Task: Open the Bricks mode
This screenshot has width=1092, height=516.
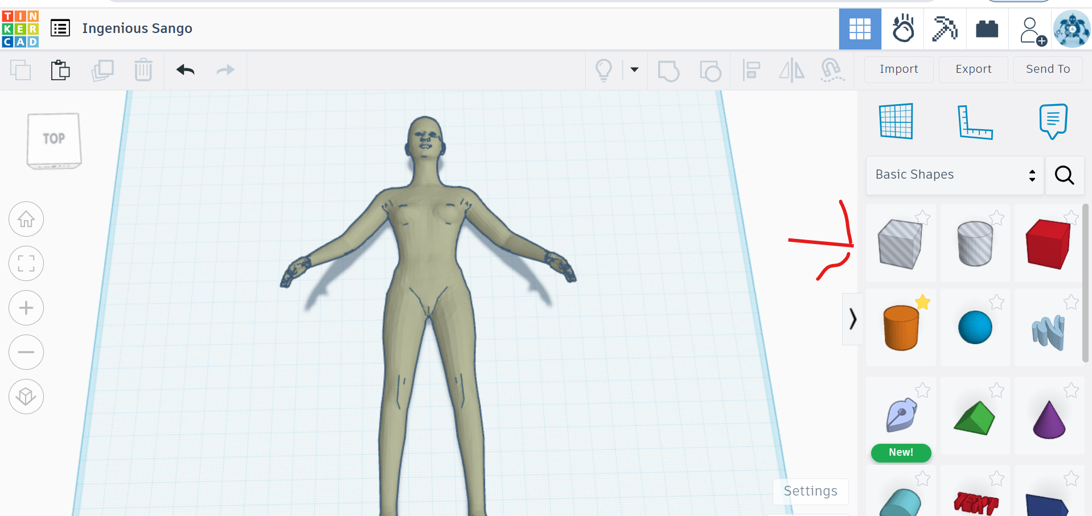Action: pos(987,28)
